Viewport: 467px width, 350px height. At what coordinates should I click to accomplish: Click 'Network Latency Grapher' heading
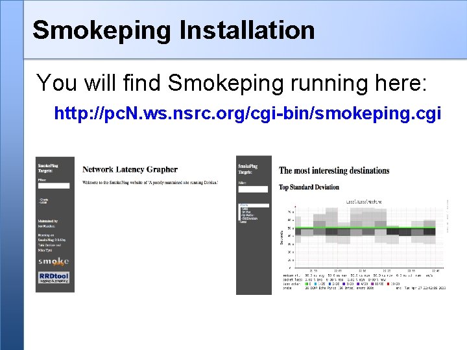[x=130, y=169]
